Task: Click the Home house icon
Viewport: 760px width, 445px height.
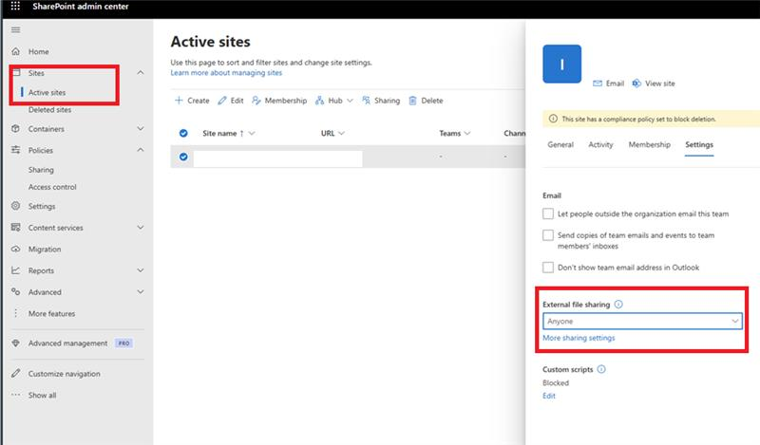Action: click(x=15, y=51)
